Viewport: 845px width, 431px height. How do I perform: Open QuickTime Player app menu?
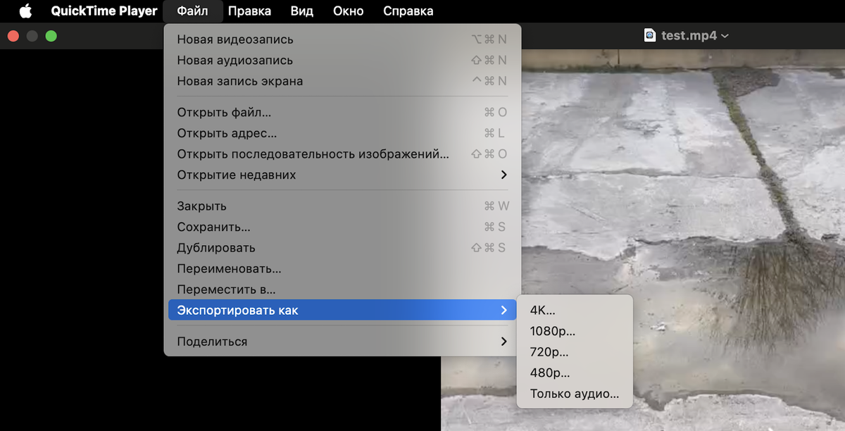coord(104,11)
